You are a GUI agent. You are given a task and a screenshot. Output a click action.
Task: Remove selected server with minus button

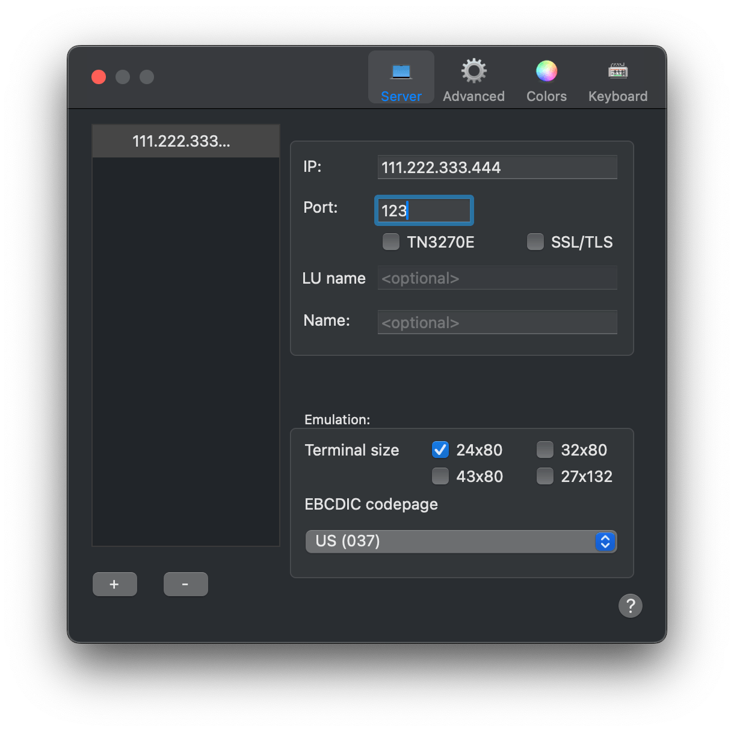click(x=186, y=584)
